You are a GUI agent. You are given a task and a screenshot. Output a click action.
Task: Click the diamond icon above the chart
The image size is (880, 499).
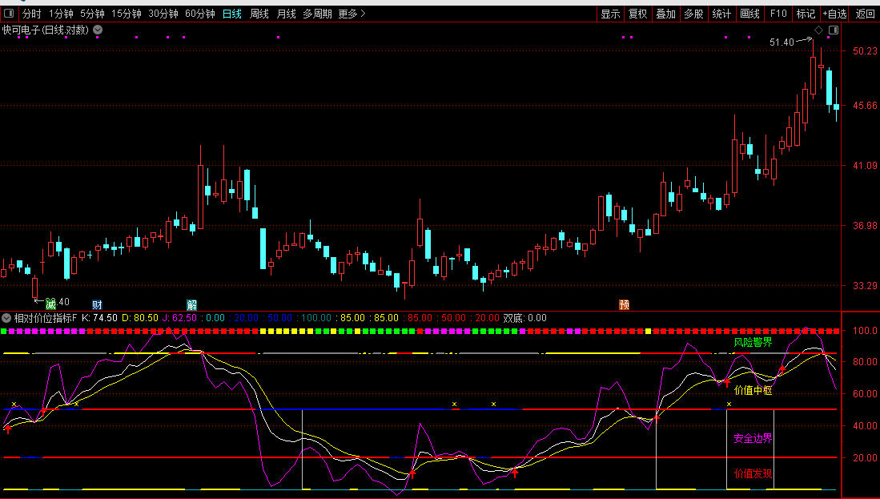818,30
